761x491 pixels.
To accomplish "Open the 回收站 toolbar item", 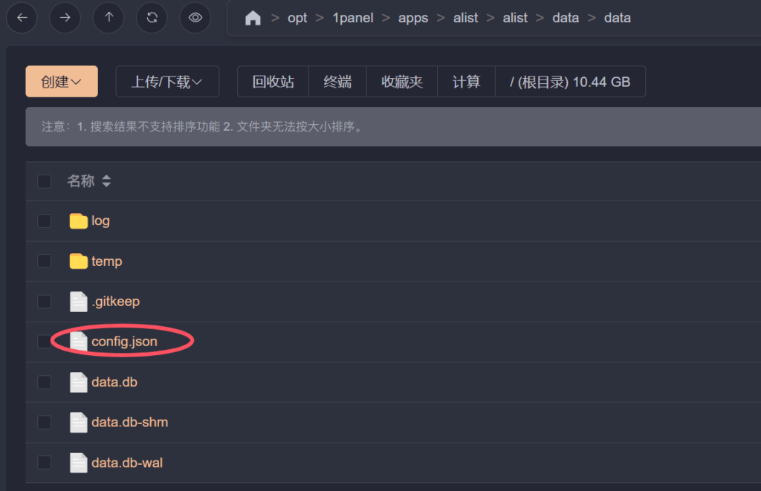I will pos(272,82).
